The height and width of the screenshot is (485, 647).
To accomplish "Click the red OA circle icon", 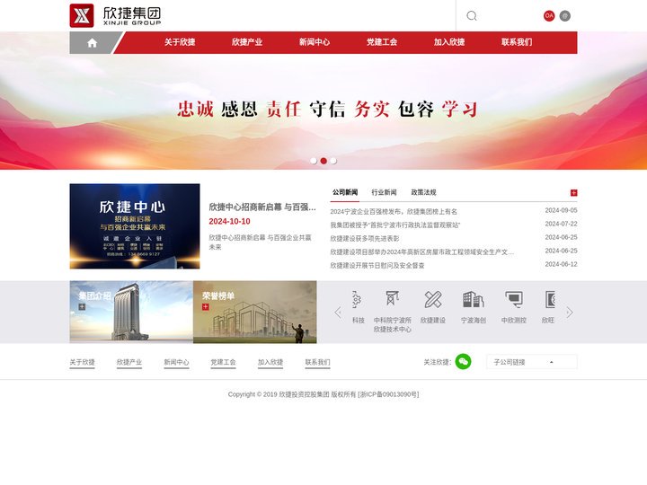I will [x=549, y=15].
